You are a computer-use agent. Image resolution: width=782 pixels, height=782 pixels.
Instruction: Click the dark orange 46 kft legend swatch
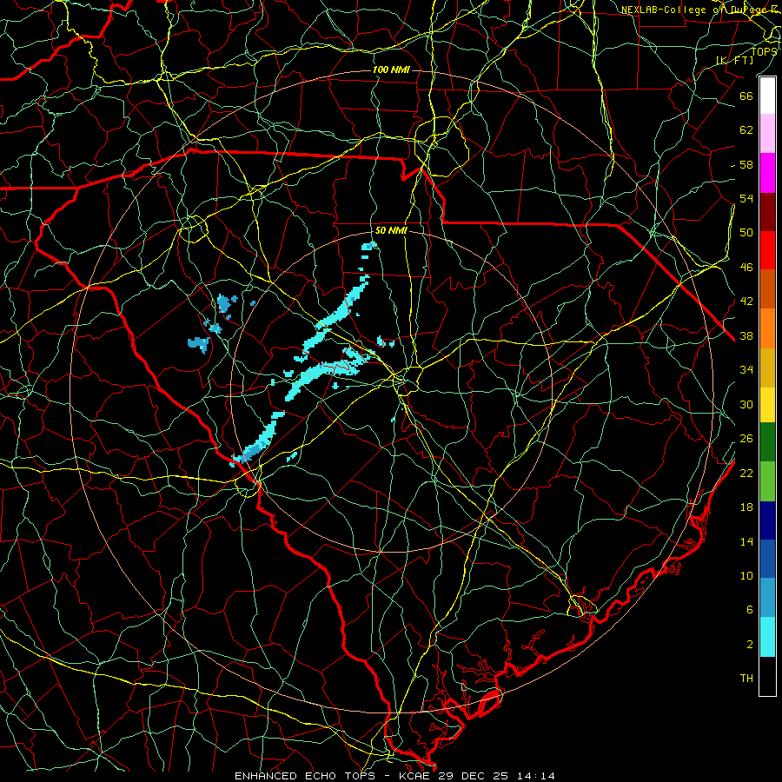click(x=767, y=288)
